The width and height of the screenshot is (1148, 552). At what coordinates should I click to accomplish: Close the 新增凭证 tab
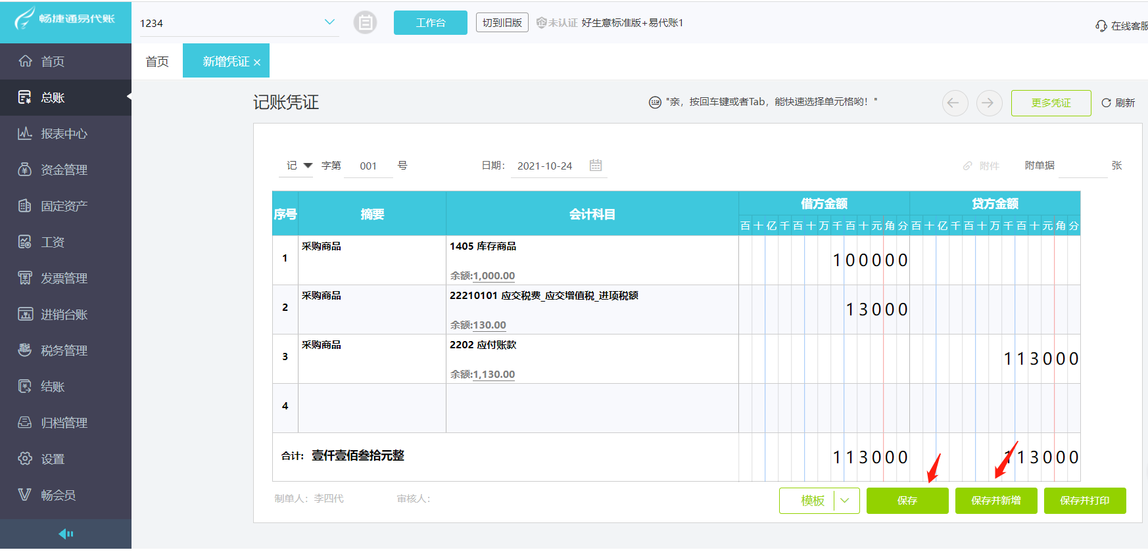coord(257,62)
